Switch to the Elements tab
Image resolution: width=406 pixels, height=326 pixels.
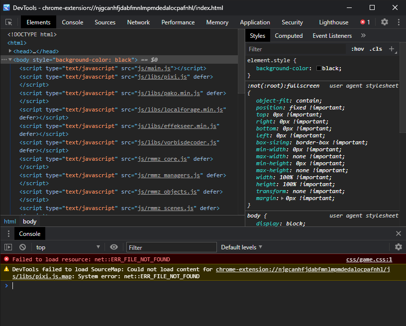coord(38,22)
